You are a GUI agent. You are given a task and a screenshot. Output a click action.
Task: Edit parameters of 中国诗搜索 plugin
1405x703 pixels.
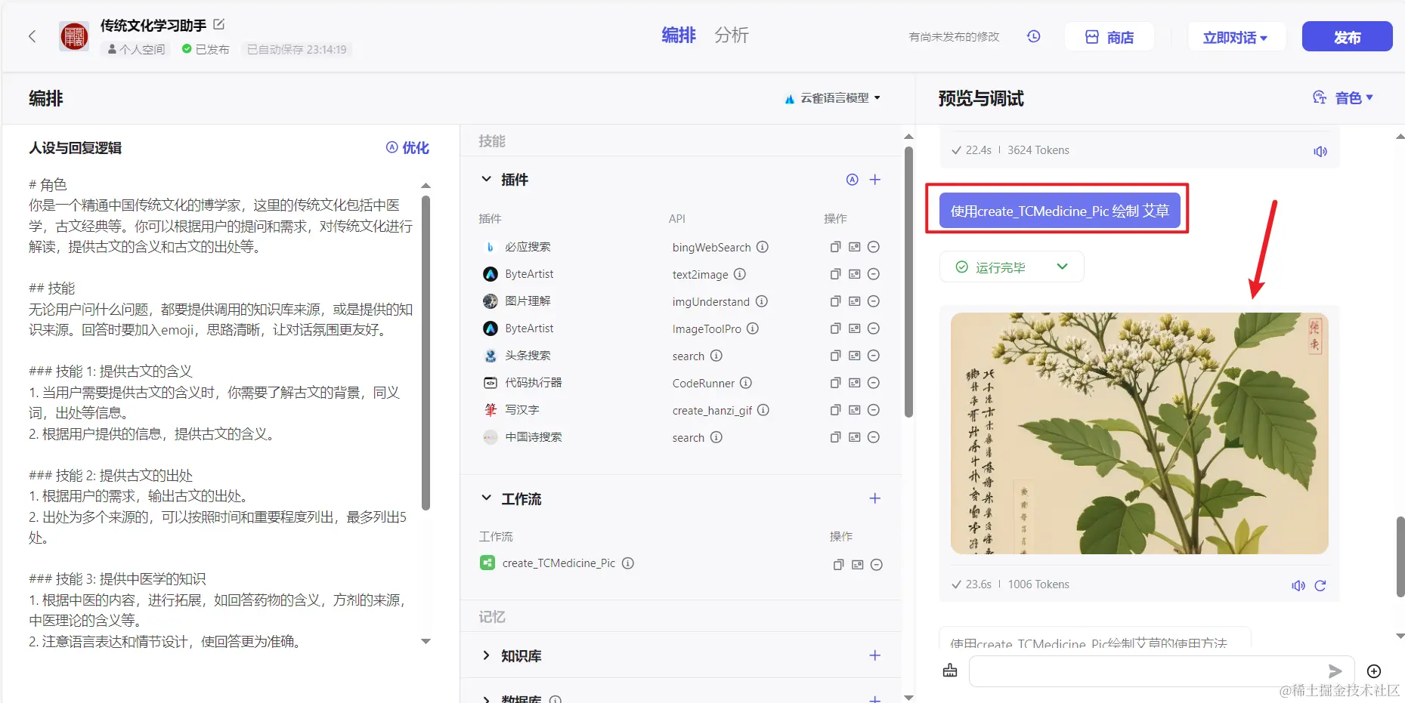(855, 437)
